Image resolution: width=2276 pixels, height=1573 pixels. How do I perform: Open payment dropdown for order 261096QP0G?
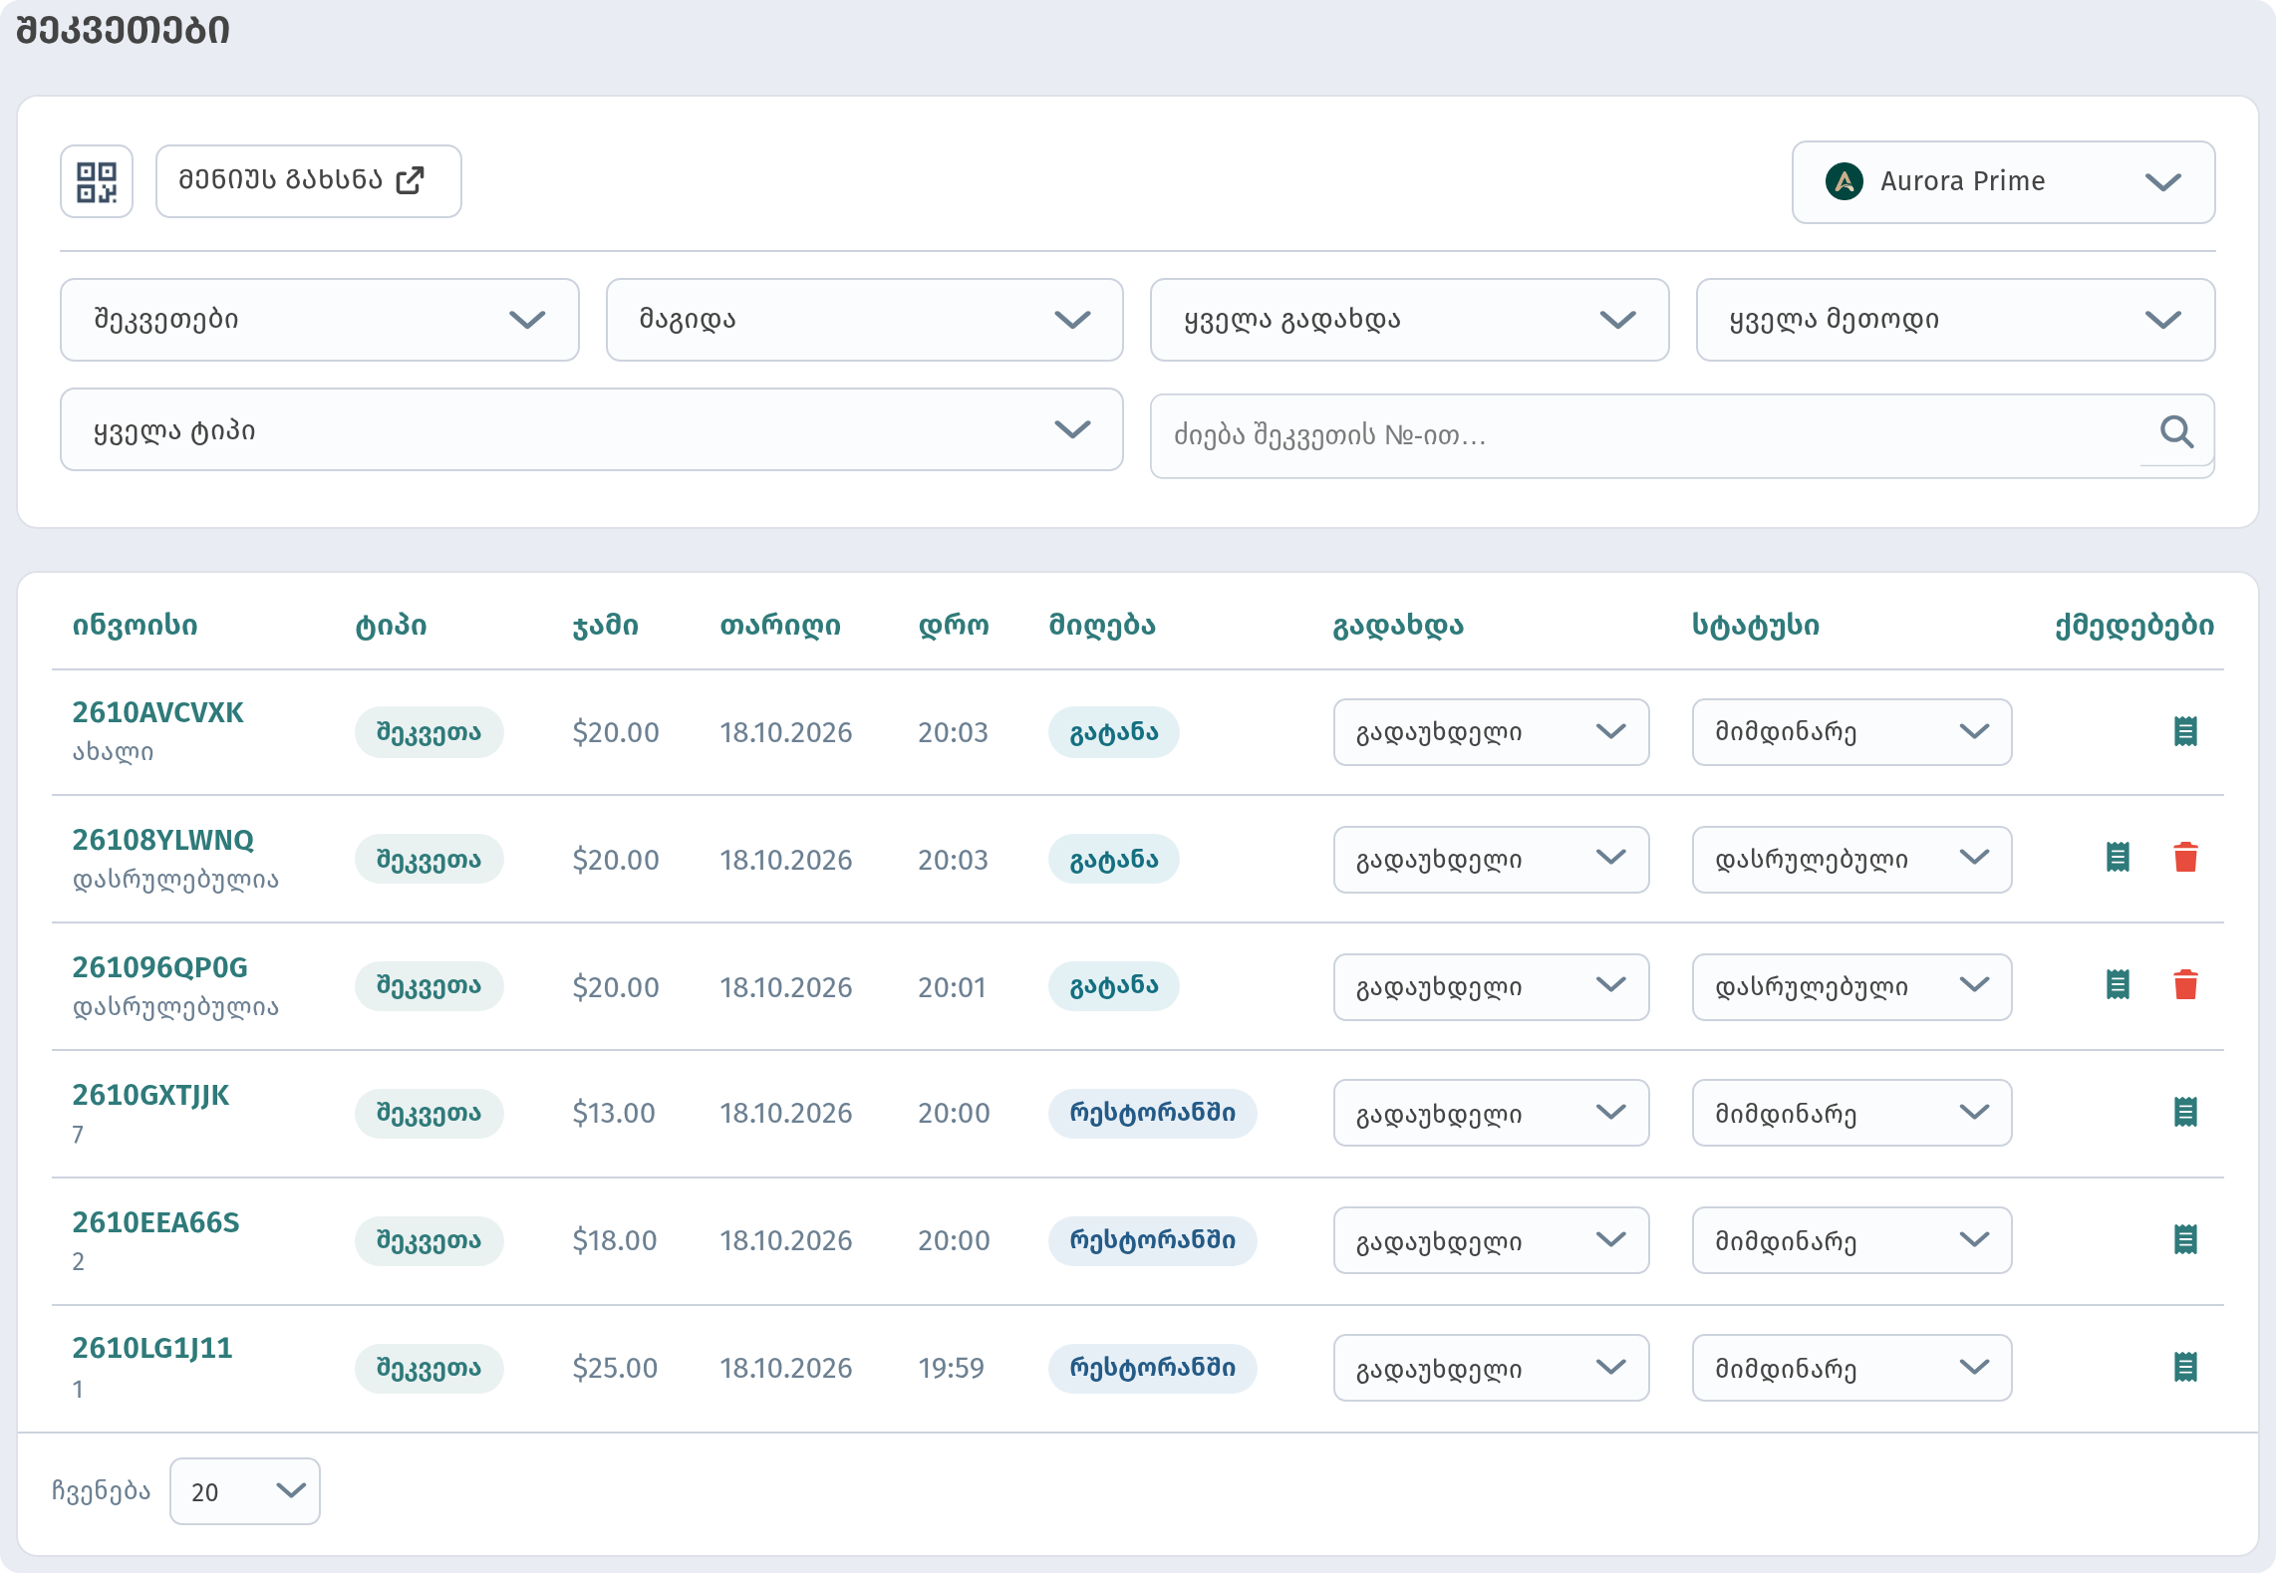(x=1491, y=987)
